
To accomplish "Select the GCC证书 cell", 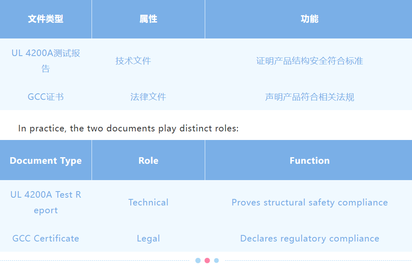I will tap(46, 97).
